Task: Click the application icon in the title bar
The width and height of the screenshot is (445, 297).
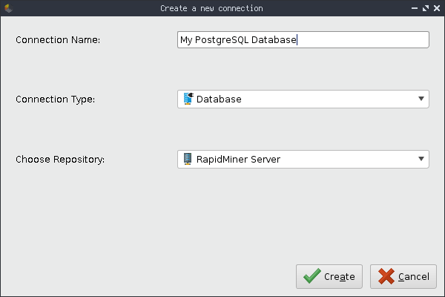Action: click(7, 8)
